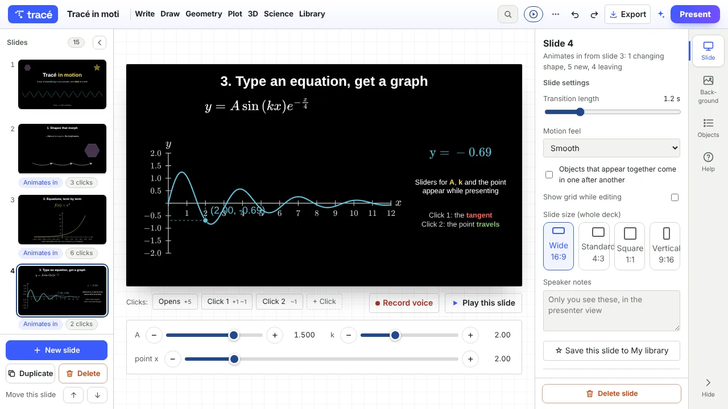Click the Speaker notes text area

[x=611, y=311]
